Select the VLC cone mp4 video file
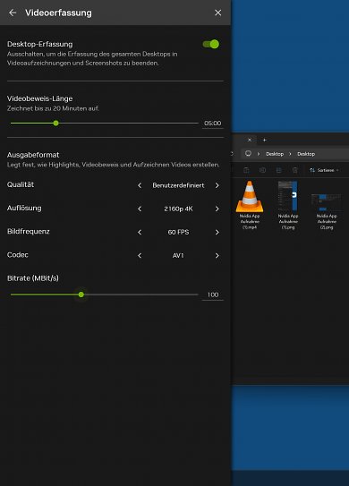The width and height of the screenshot is (349, 486). (250, 205)
